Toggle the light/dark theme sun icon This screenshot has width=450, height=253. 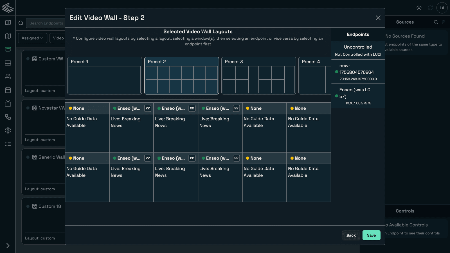click(419, 8)
